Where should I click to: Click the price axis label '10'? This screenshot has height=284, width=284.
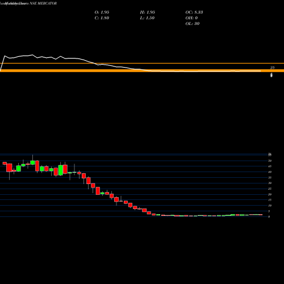tap(270, 206)
